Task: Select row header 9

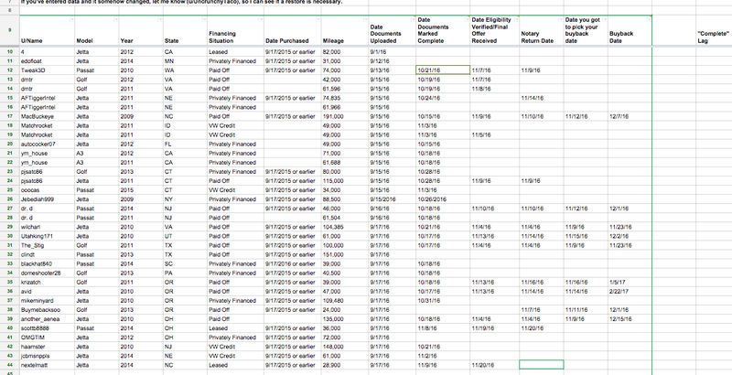Action: click(x=9, y=30)
